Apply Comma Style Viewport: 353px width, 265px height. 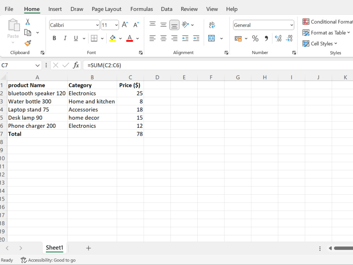266,39
